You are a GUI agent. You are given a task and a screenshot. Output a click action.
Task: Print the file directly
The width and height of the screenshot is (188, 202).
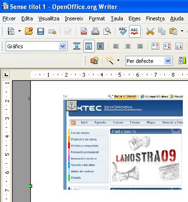pyautogui.click(x=95, y=31)
